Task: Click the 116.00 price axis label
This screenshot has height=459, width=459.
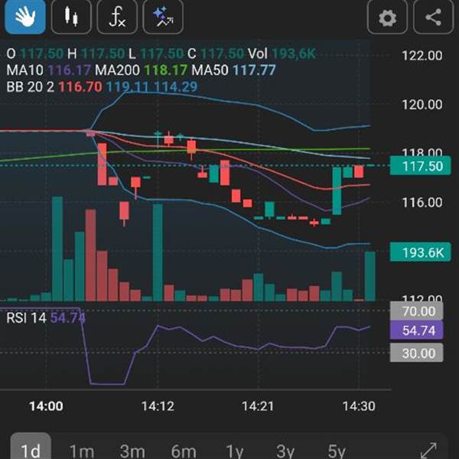Action: pyautogui.click(x=422, y=202)
